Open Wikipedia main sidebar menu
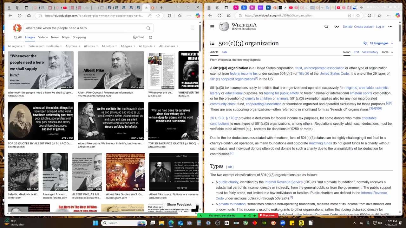Screen dimensions: 406x228 point(212,27)
